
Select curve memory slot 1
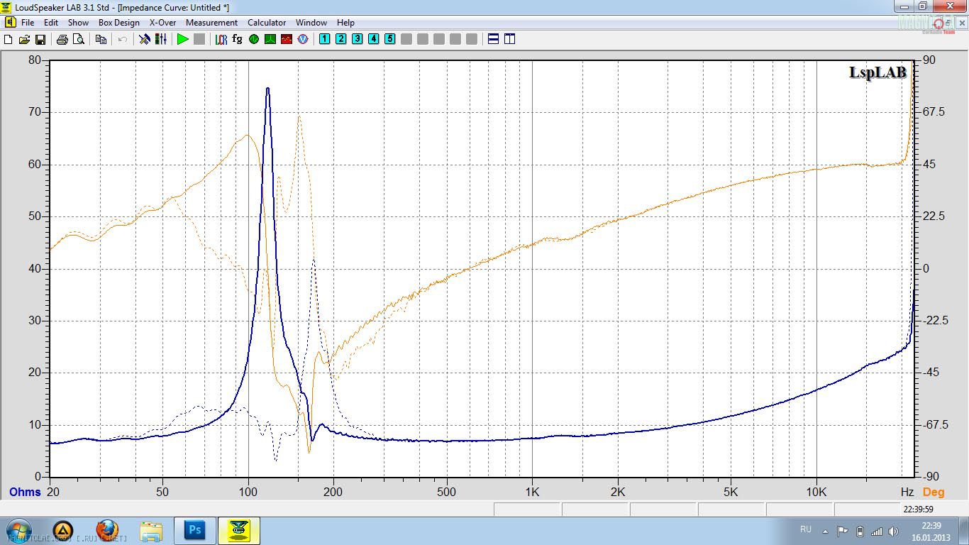(x=324, y=39)
